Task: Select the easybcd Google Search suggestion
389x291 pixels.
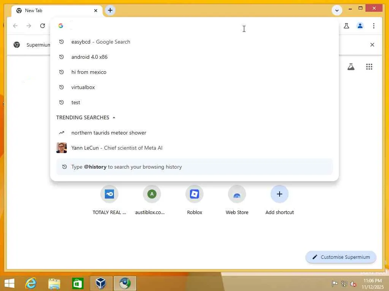Action: point(194,42)
